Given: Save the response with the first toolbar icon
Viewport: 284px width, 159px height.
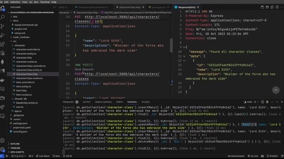Looking at the screenshot, I should (x=262, y=7).
